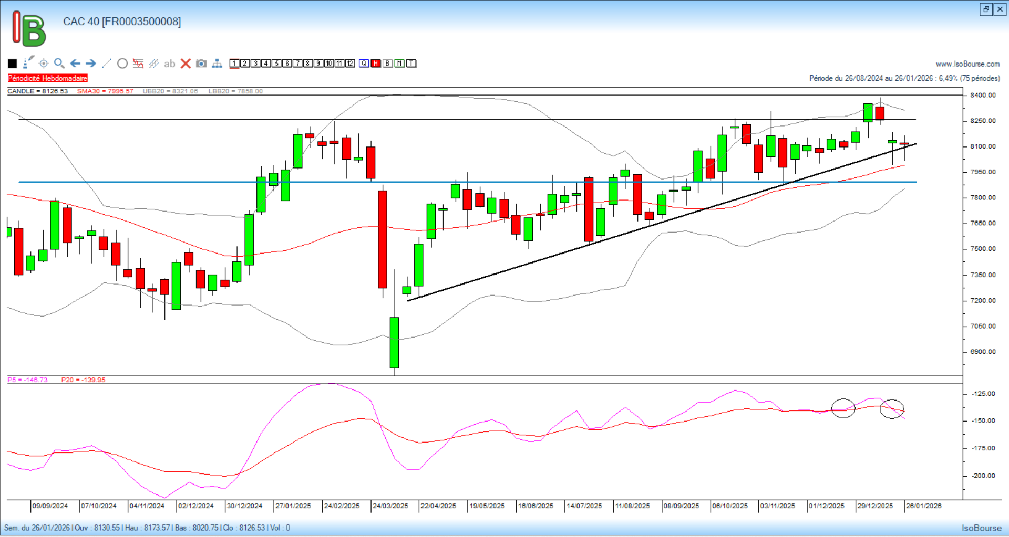Click the SMA30 indicator legend
This screenshot has width=1009, height=537.
click(x=105, y=91)
